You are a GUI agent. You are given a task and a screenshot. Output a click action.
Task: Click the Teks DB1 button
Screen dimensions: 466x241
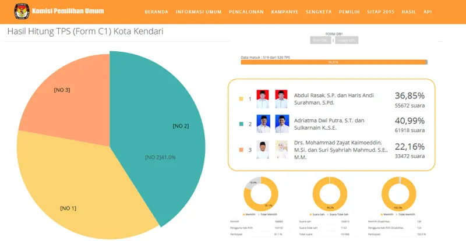[320, 40]
